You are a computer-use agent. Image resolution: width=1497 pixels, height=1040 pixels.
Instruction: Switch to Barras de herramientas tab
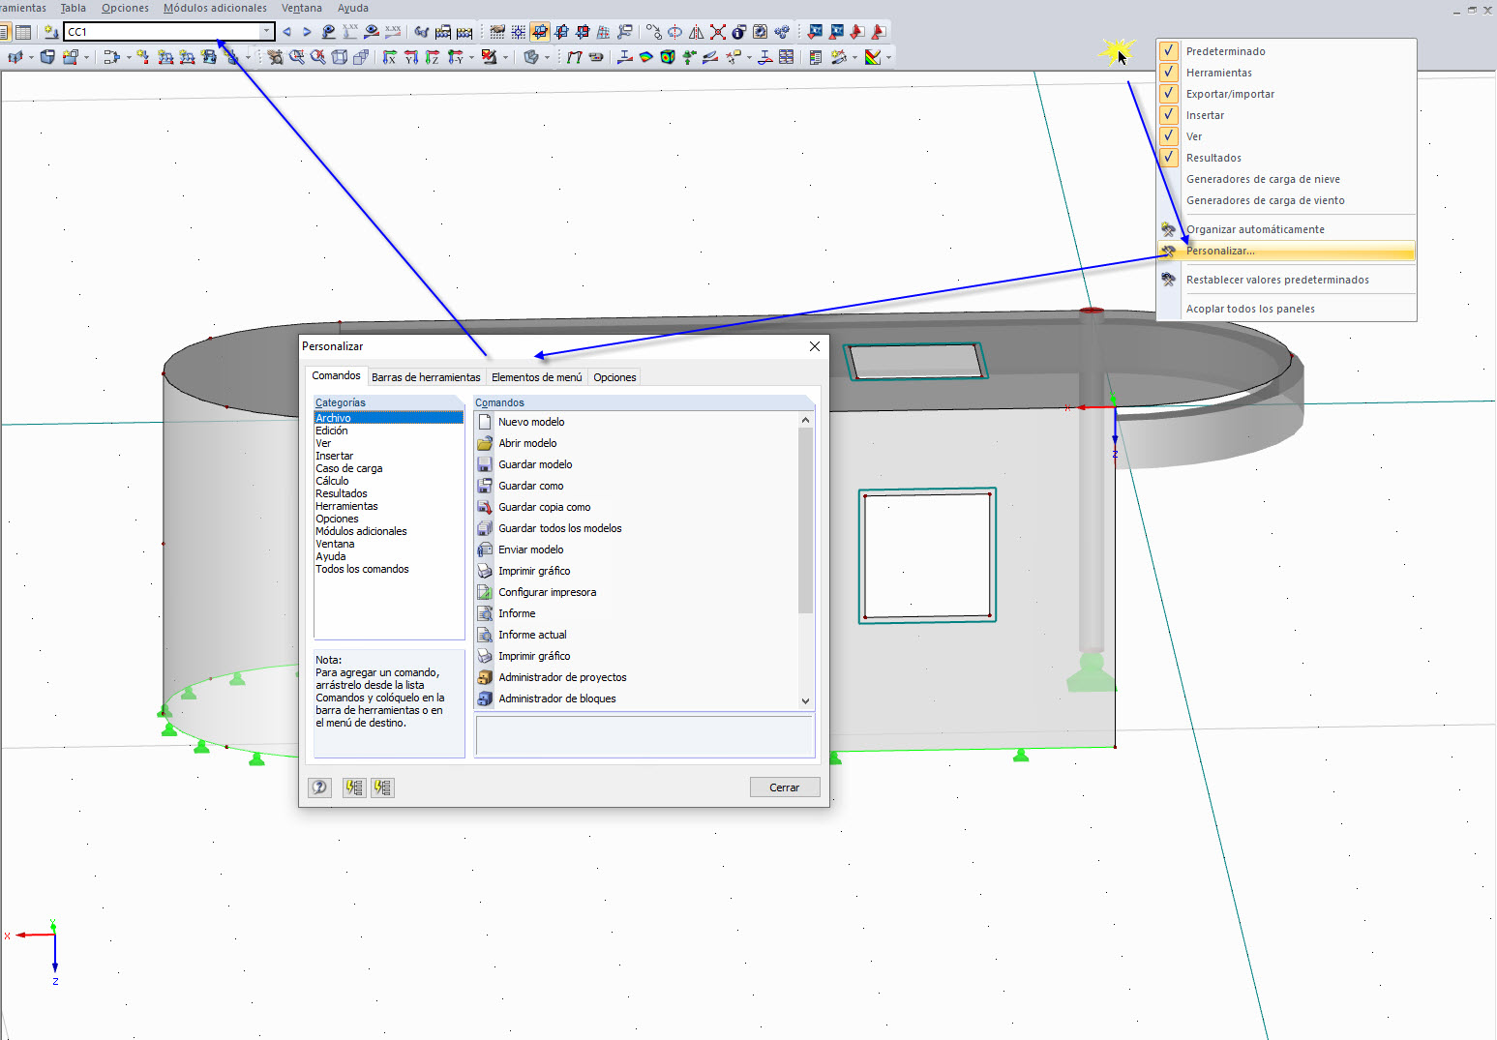[x=426, y=377]
